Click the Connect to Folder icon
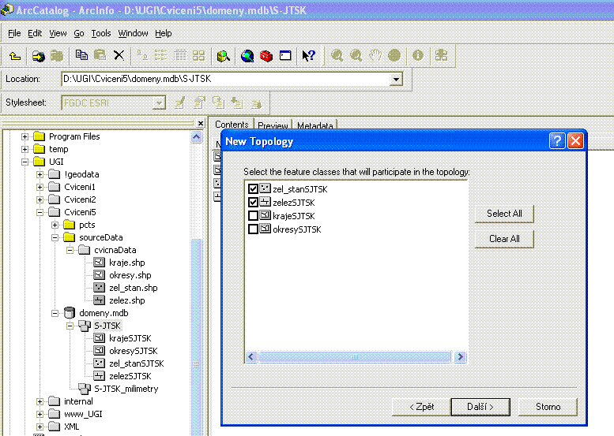The image size is (614, 436). [38, 56]
